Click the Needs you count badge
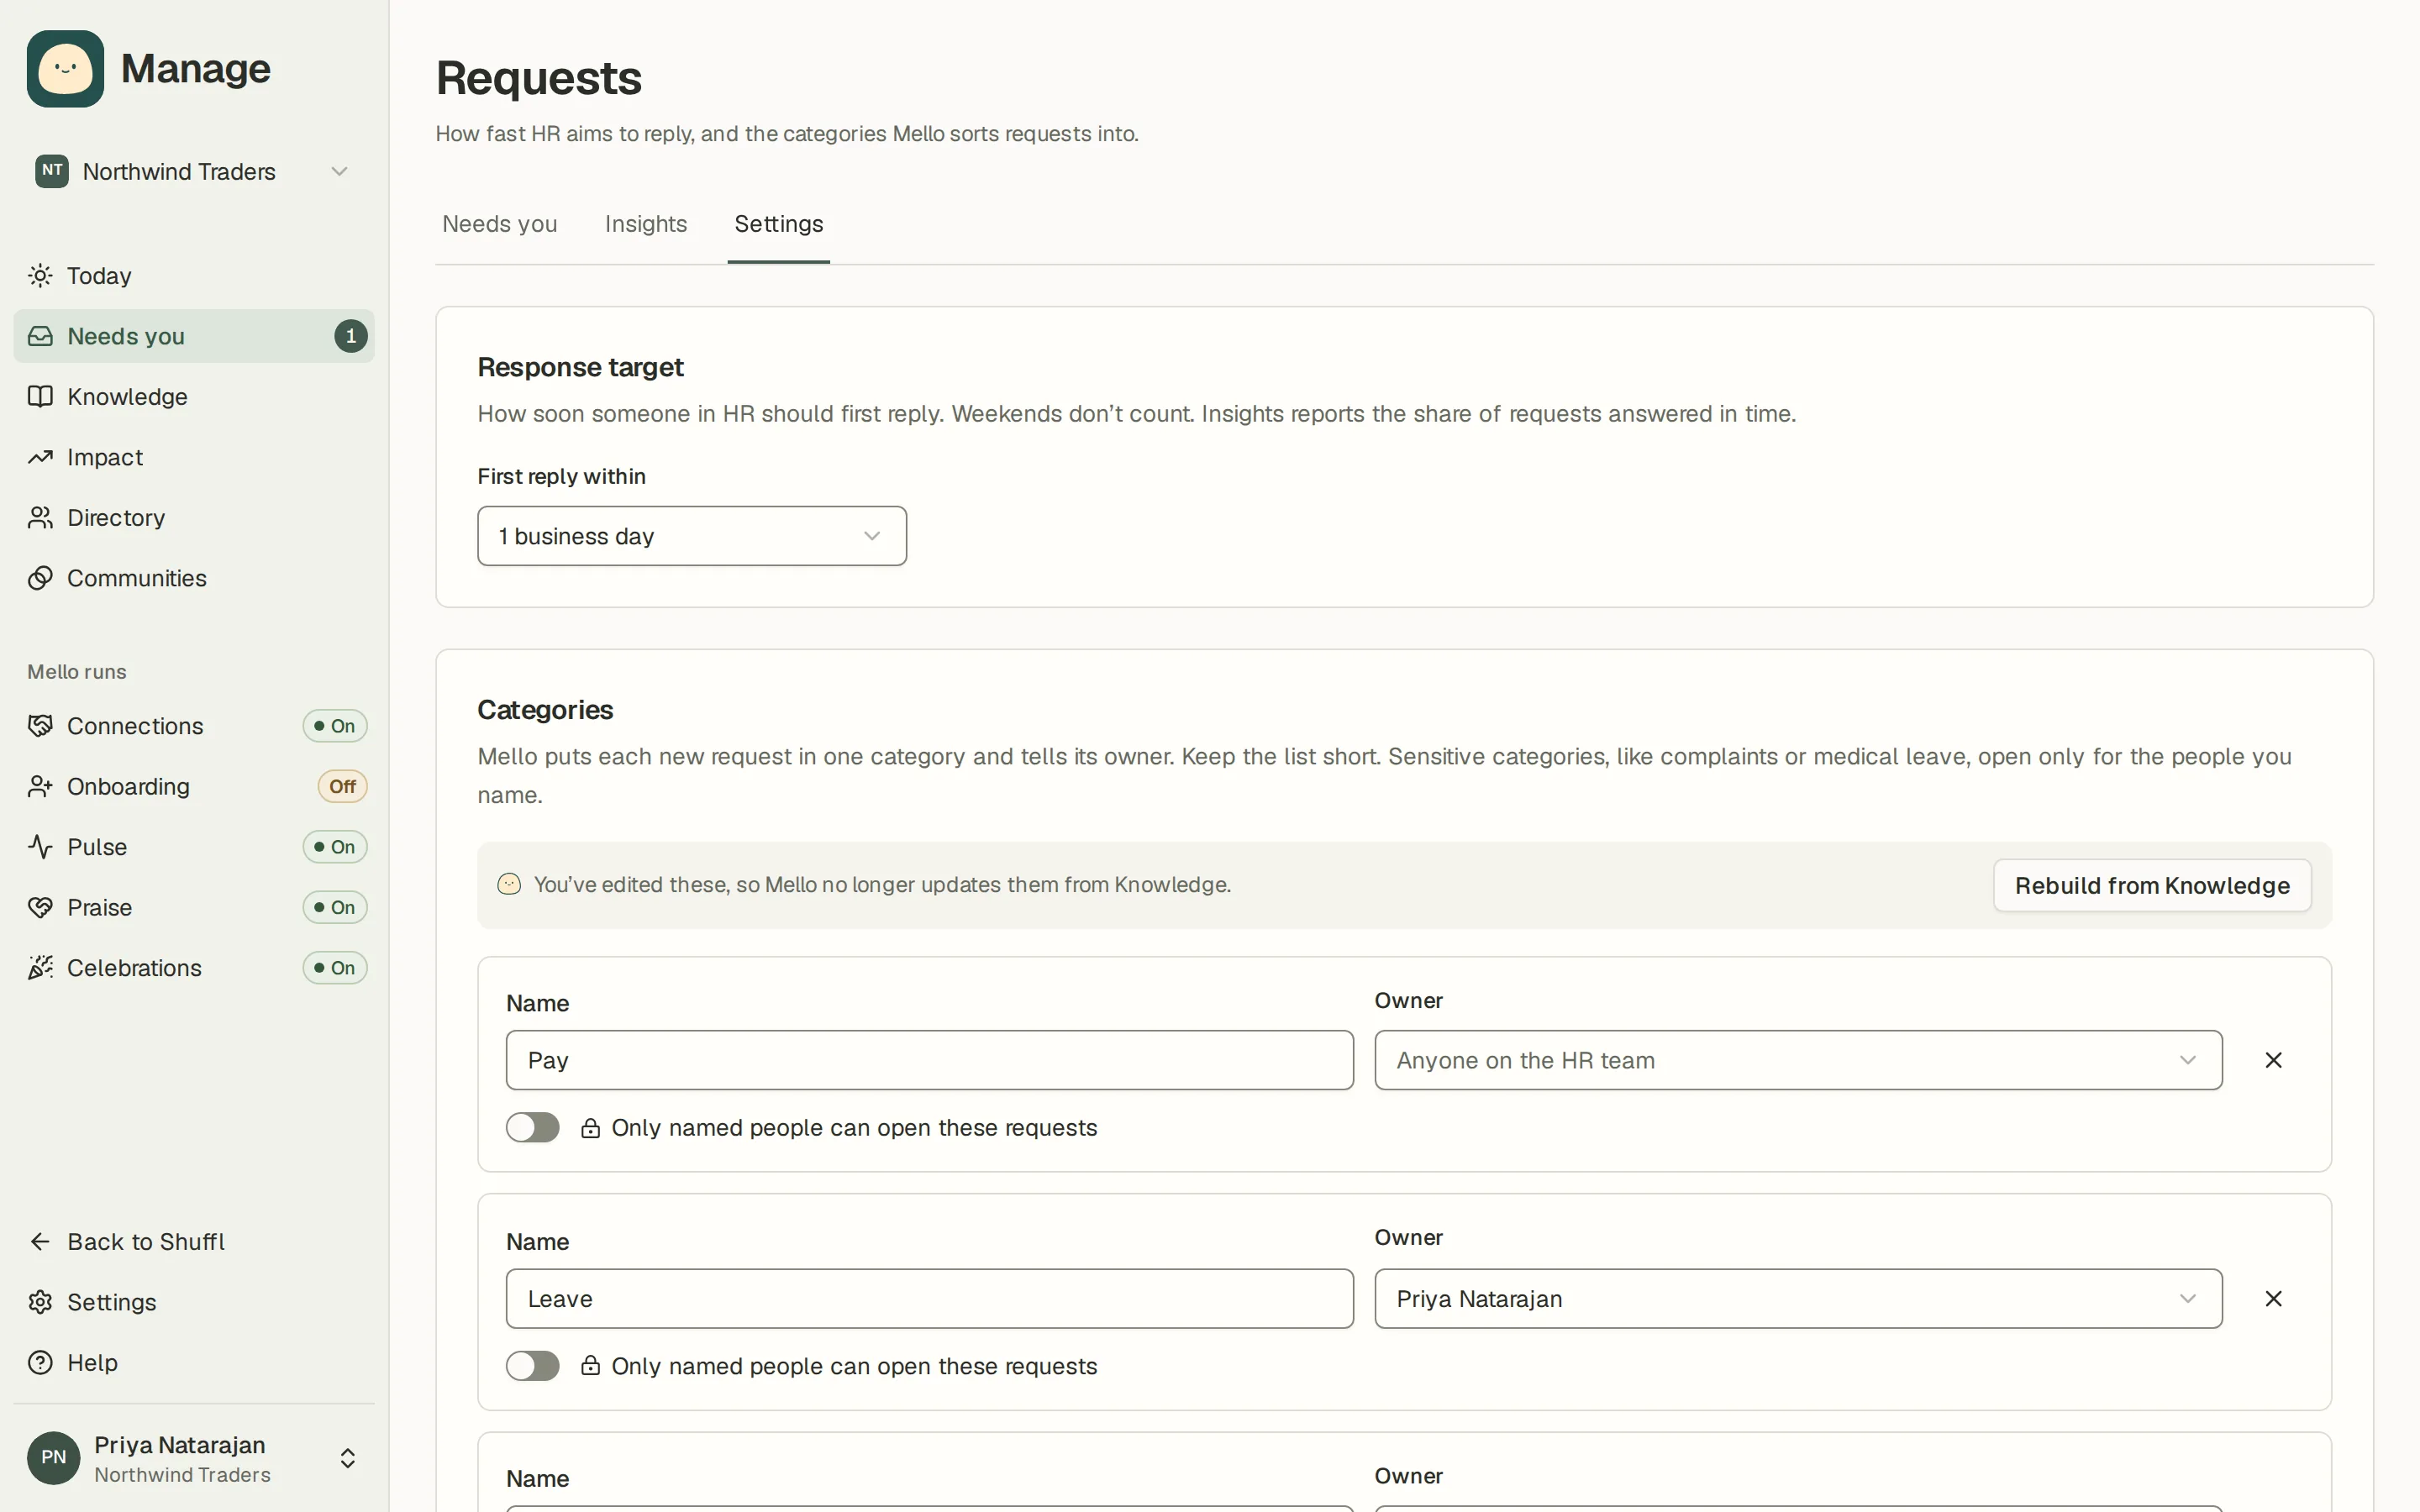The image size is (2420, 1512). click(351, 336)
